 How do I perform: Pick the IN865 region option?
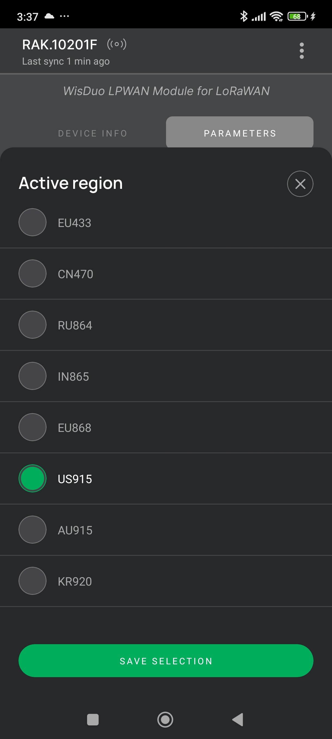pos(32,376)
